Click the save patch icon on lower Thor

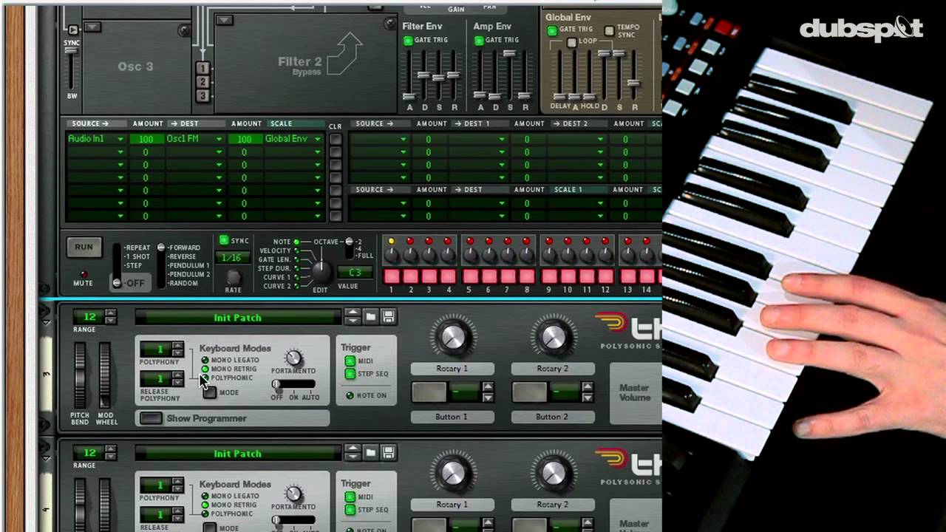pyautogui.click(x=388, y=453)
